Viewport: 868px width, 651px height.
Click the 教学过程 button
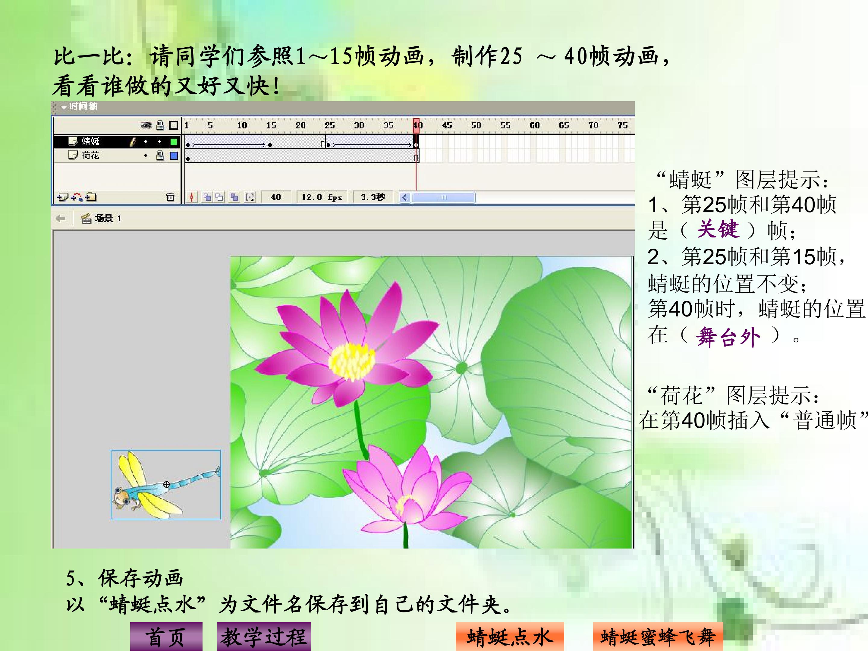pos(264,637)
